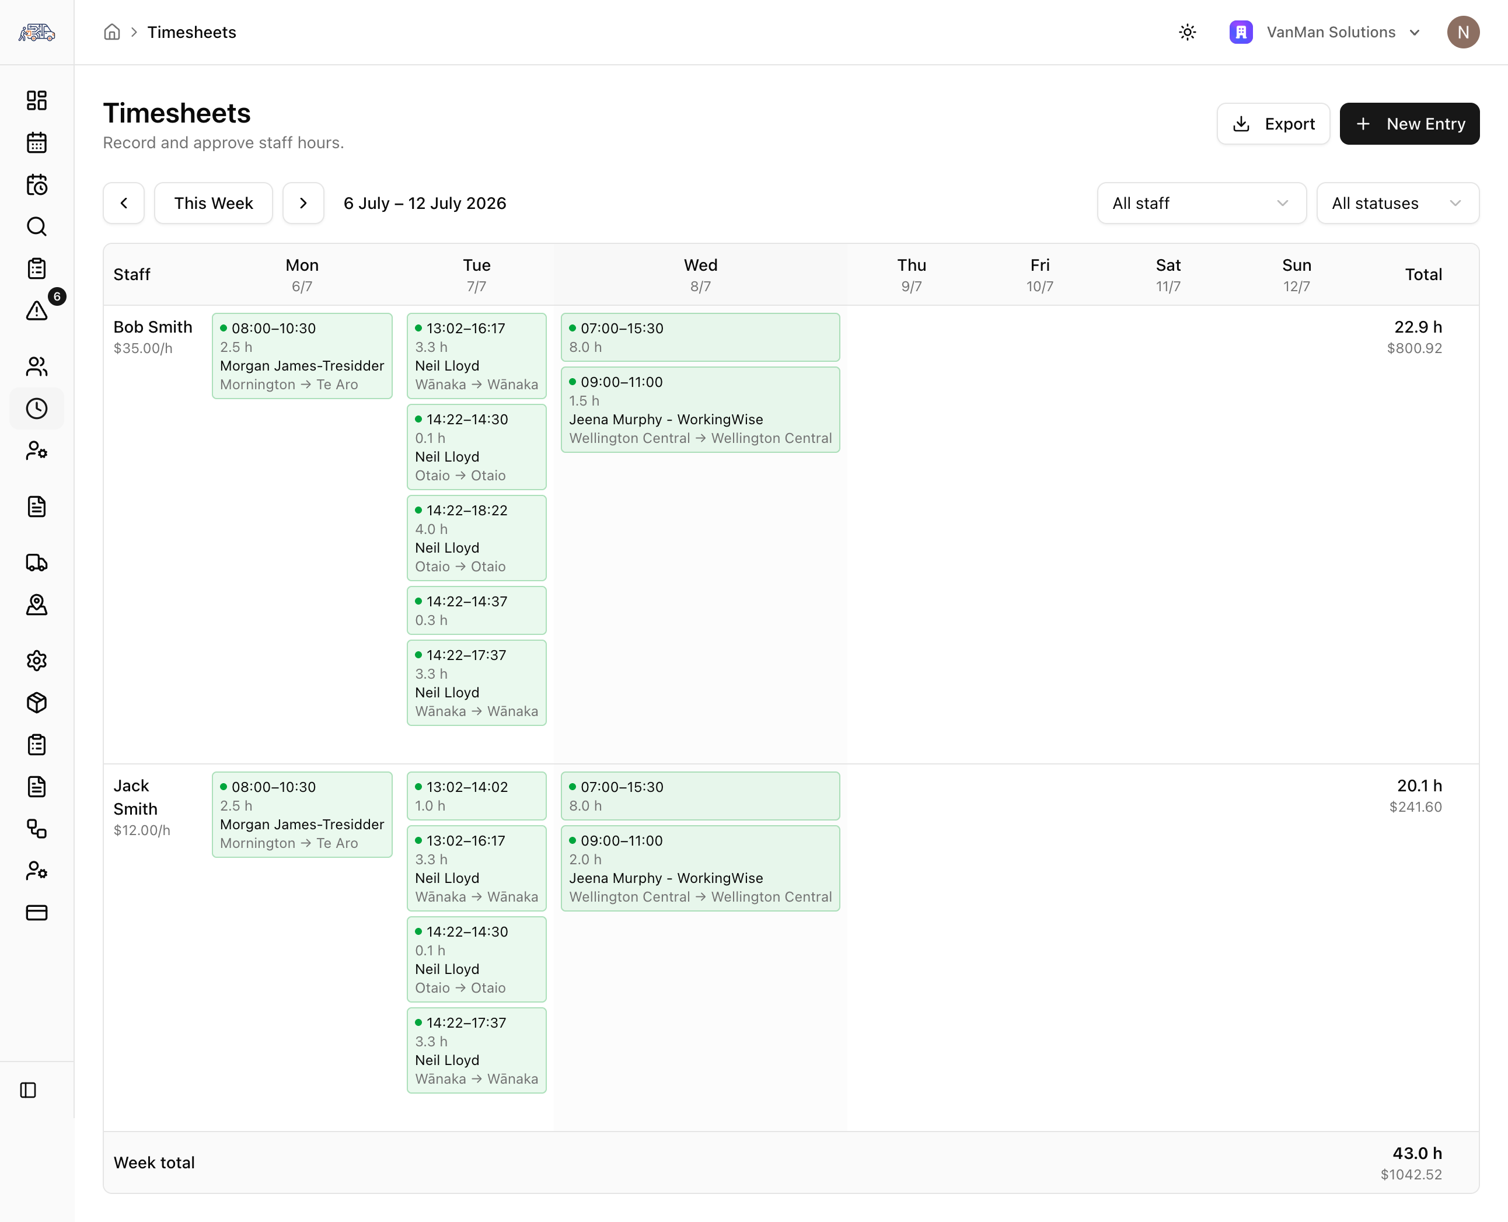Click the $1042.52 week total amount

click(x=1411, y=1175)
